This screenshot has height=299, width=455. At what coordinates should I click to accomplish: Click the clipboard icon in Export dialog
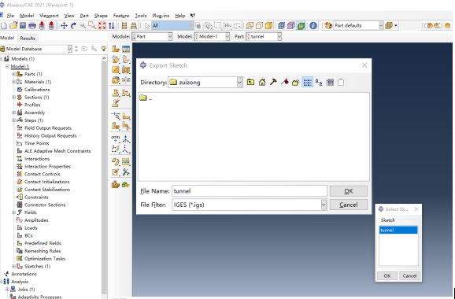[341, 83]
